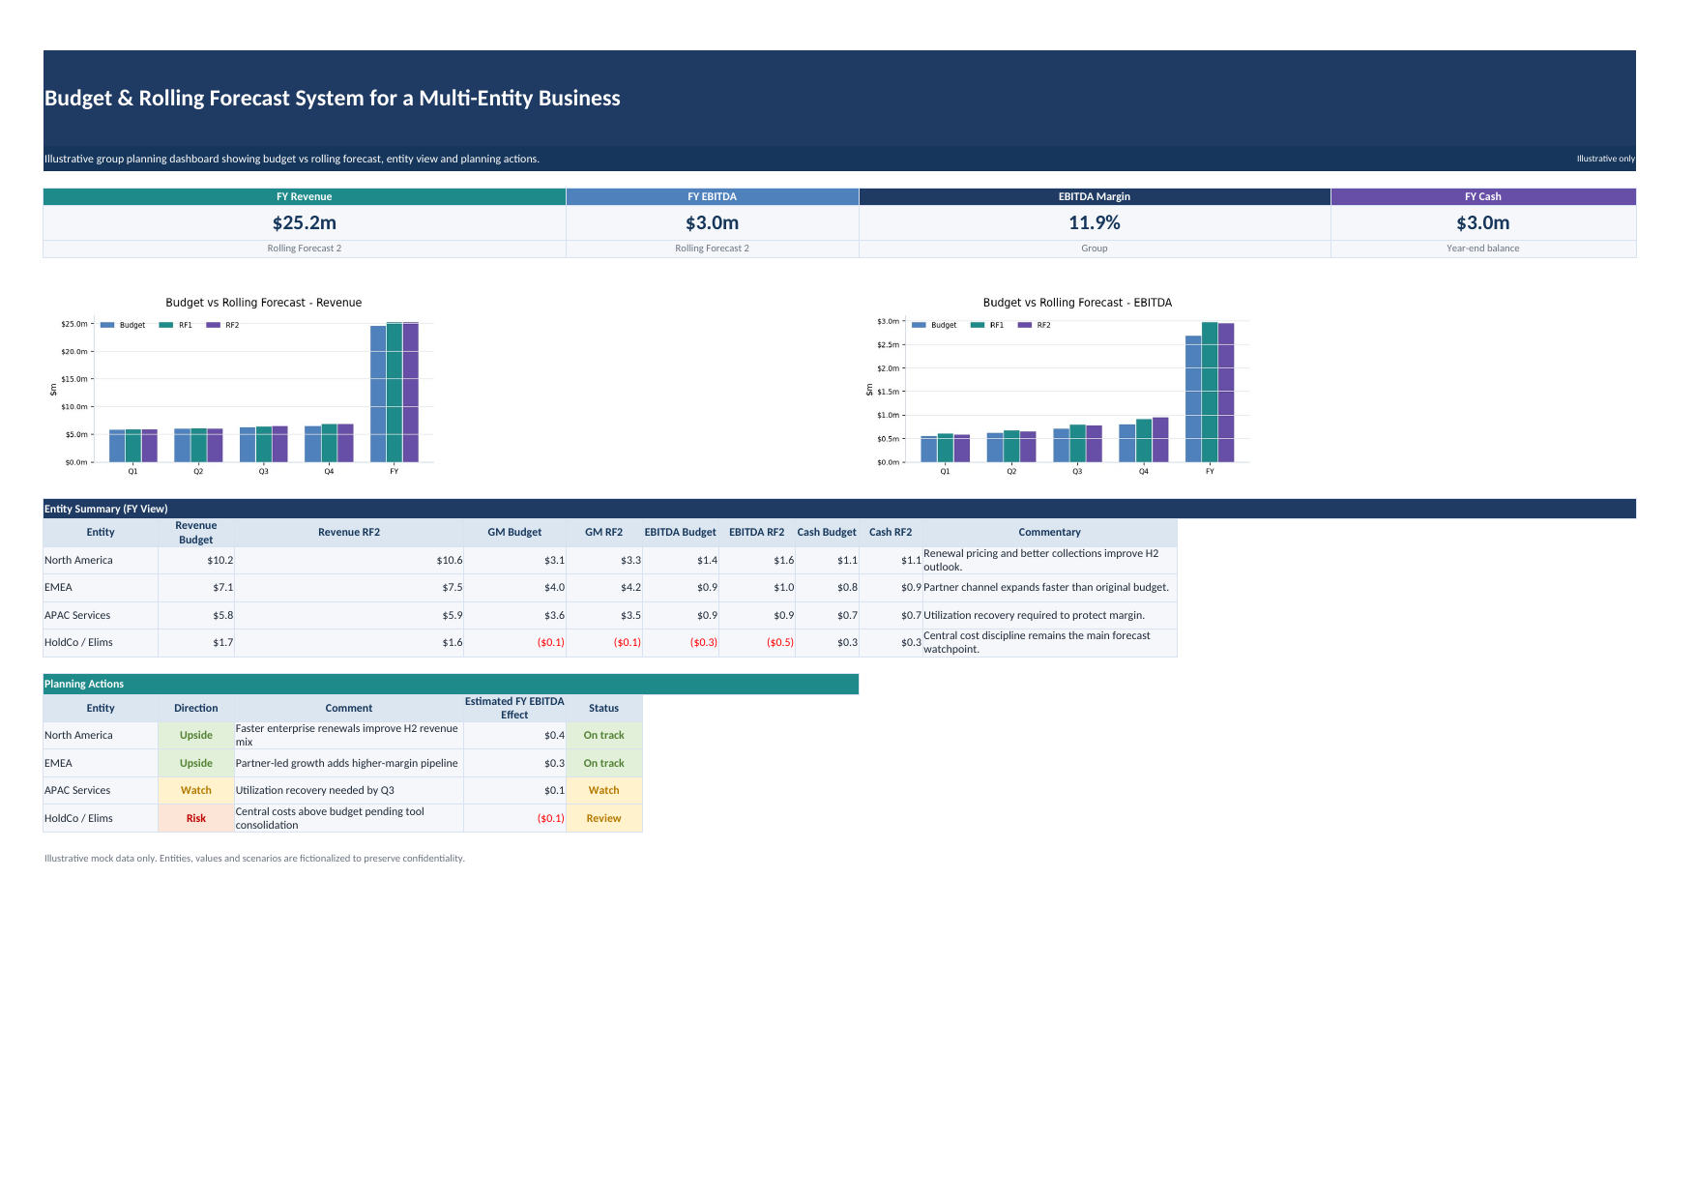Click the $25.0m axis label in Revenue chart
This screenshot has height=1200, width=1696.
click(74, 324)
